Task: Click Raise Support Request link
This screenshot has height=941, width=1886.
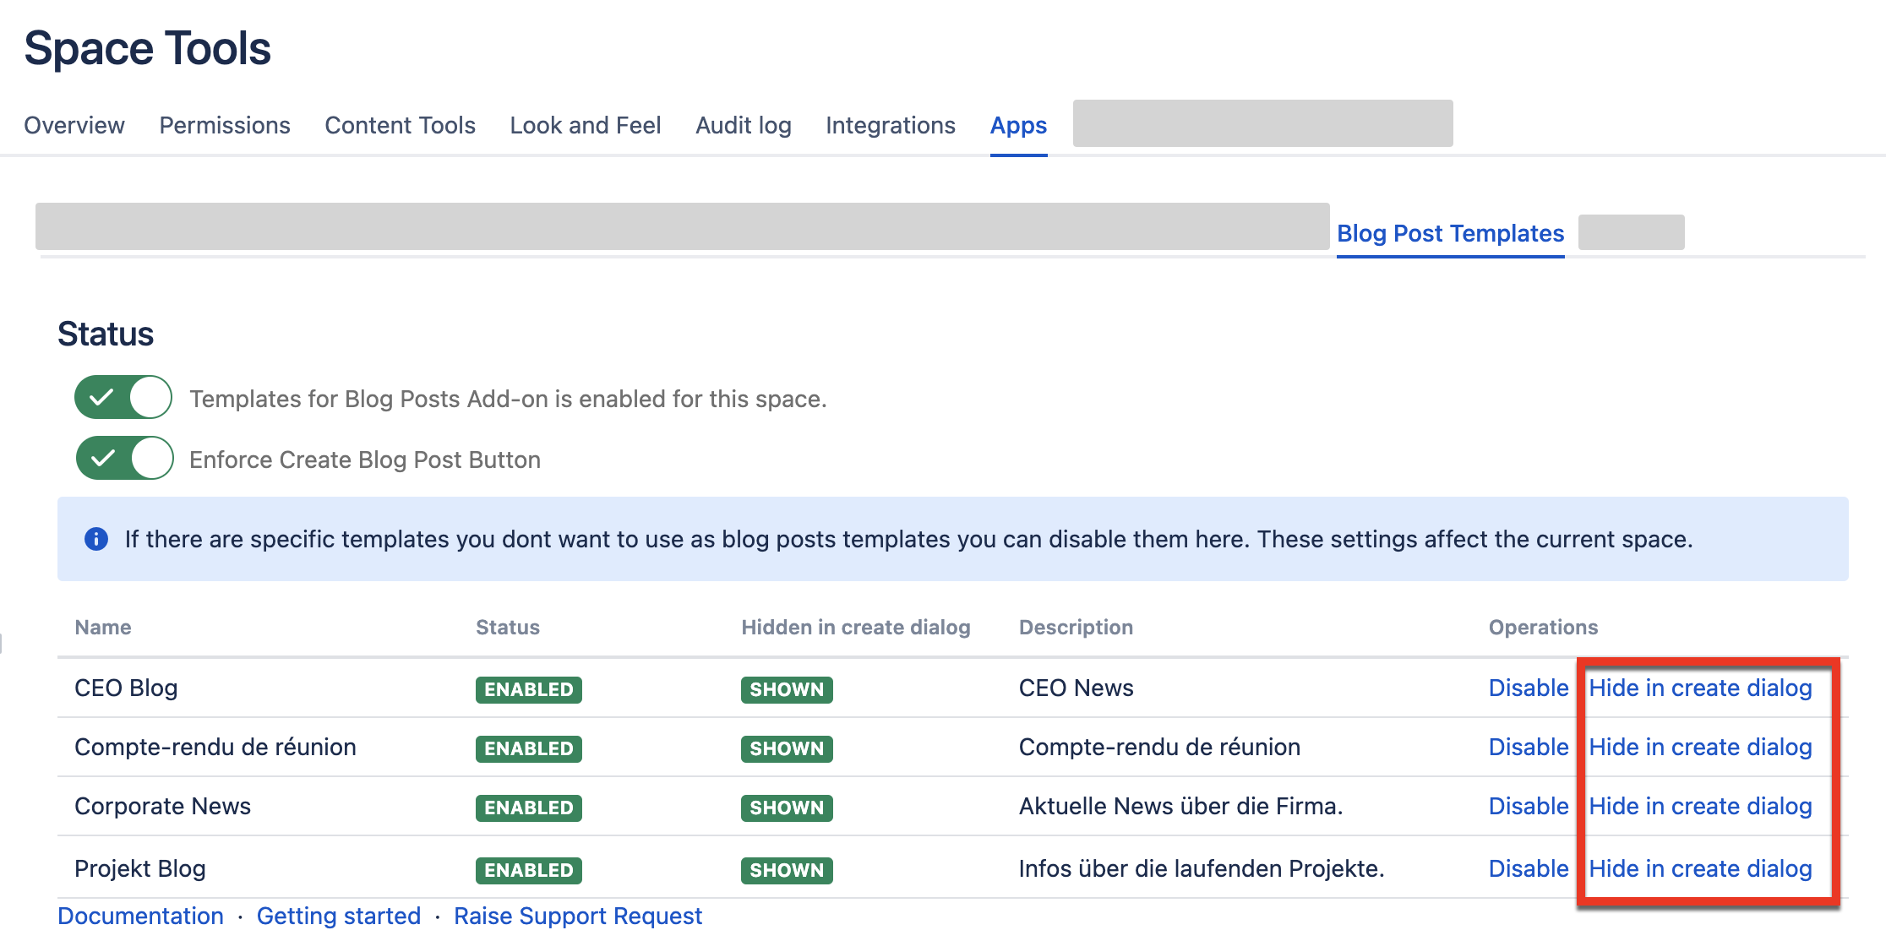Action: coord(577,916)
